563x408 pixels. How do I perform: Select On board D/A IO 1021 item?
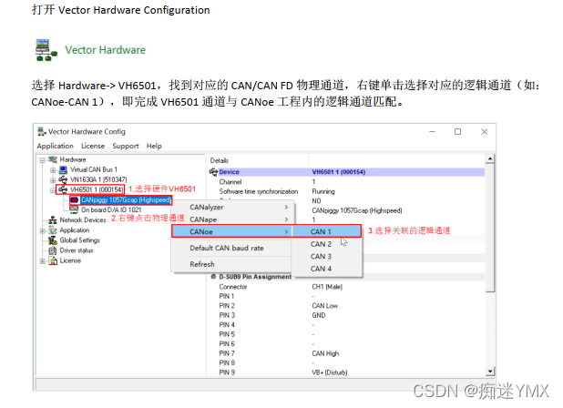111,210
